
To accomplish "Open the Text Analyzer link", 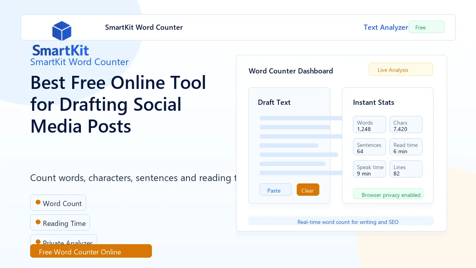I will click(386, 27).
